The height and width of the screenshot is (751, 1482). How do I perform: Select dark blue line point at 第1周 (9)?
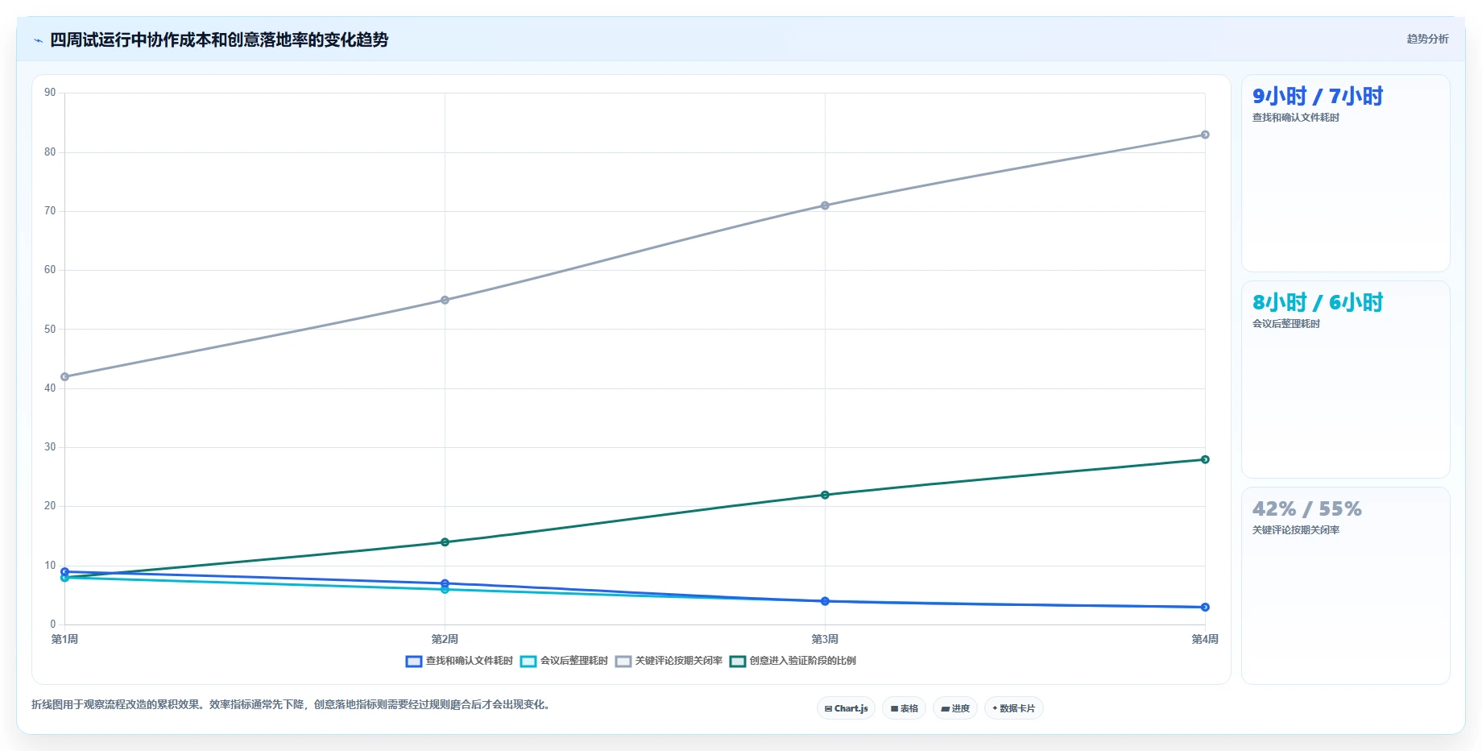point(65,571)
